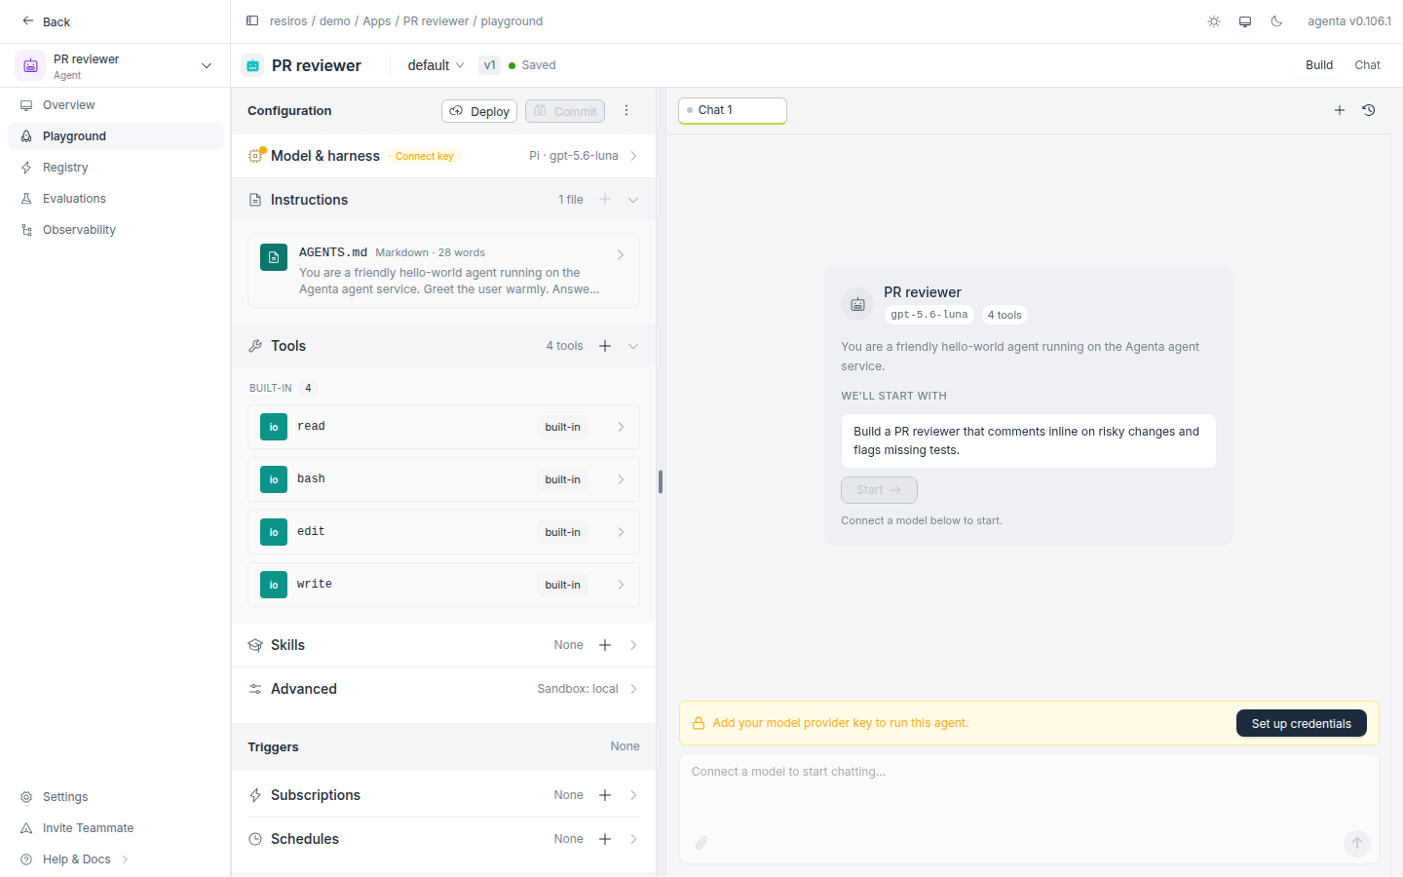Open Overview in the sidebar

(x=115, y=105)
